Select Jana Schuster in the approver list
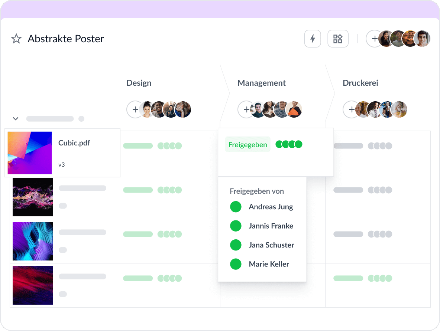Image resolution: width=440 pixels, height=331 pixels. click(271, 245)
